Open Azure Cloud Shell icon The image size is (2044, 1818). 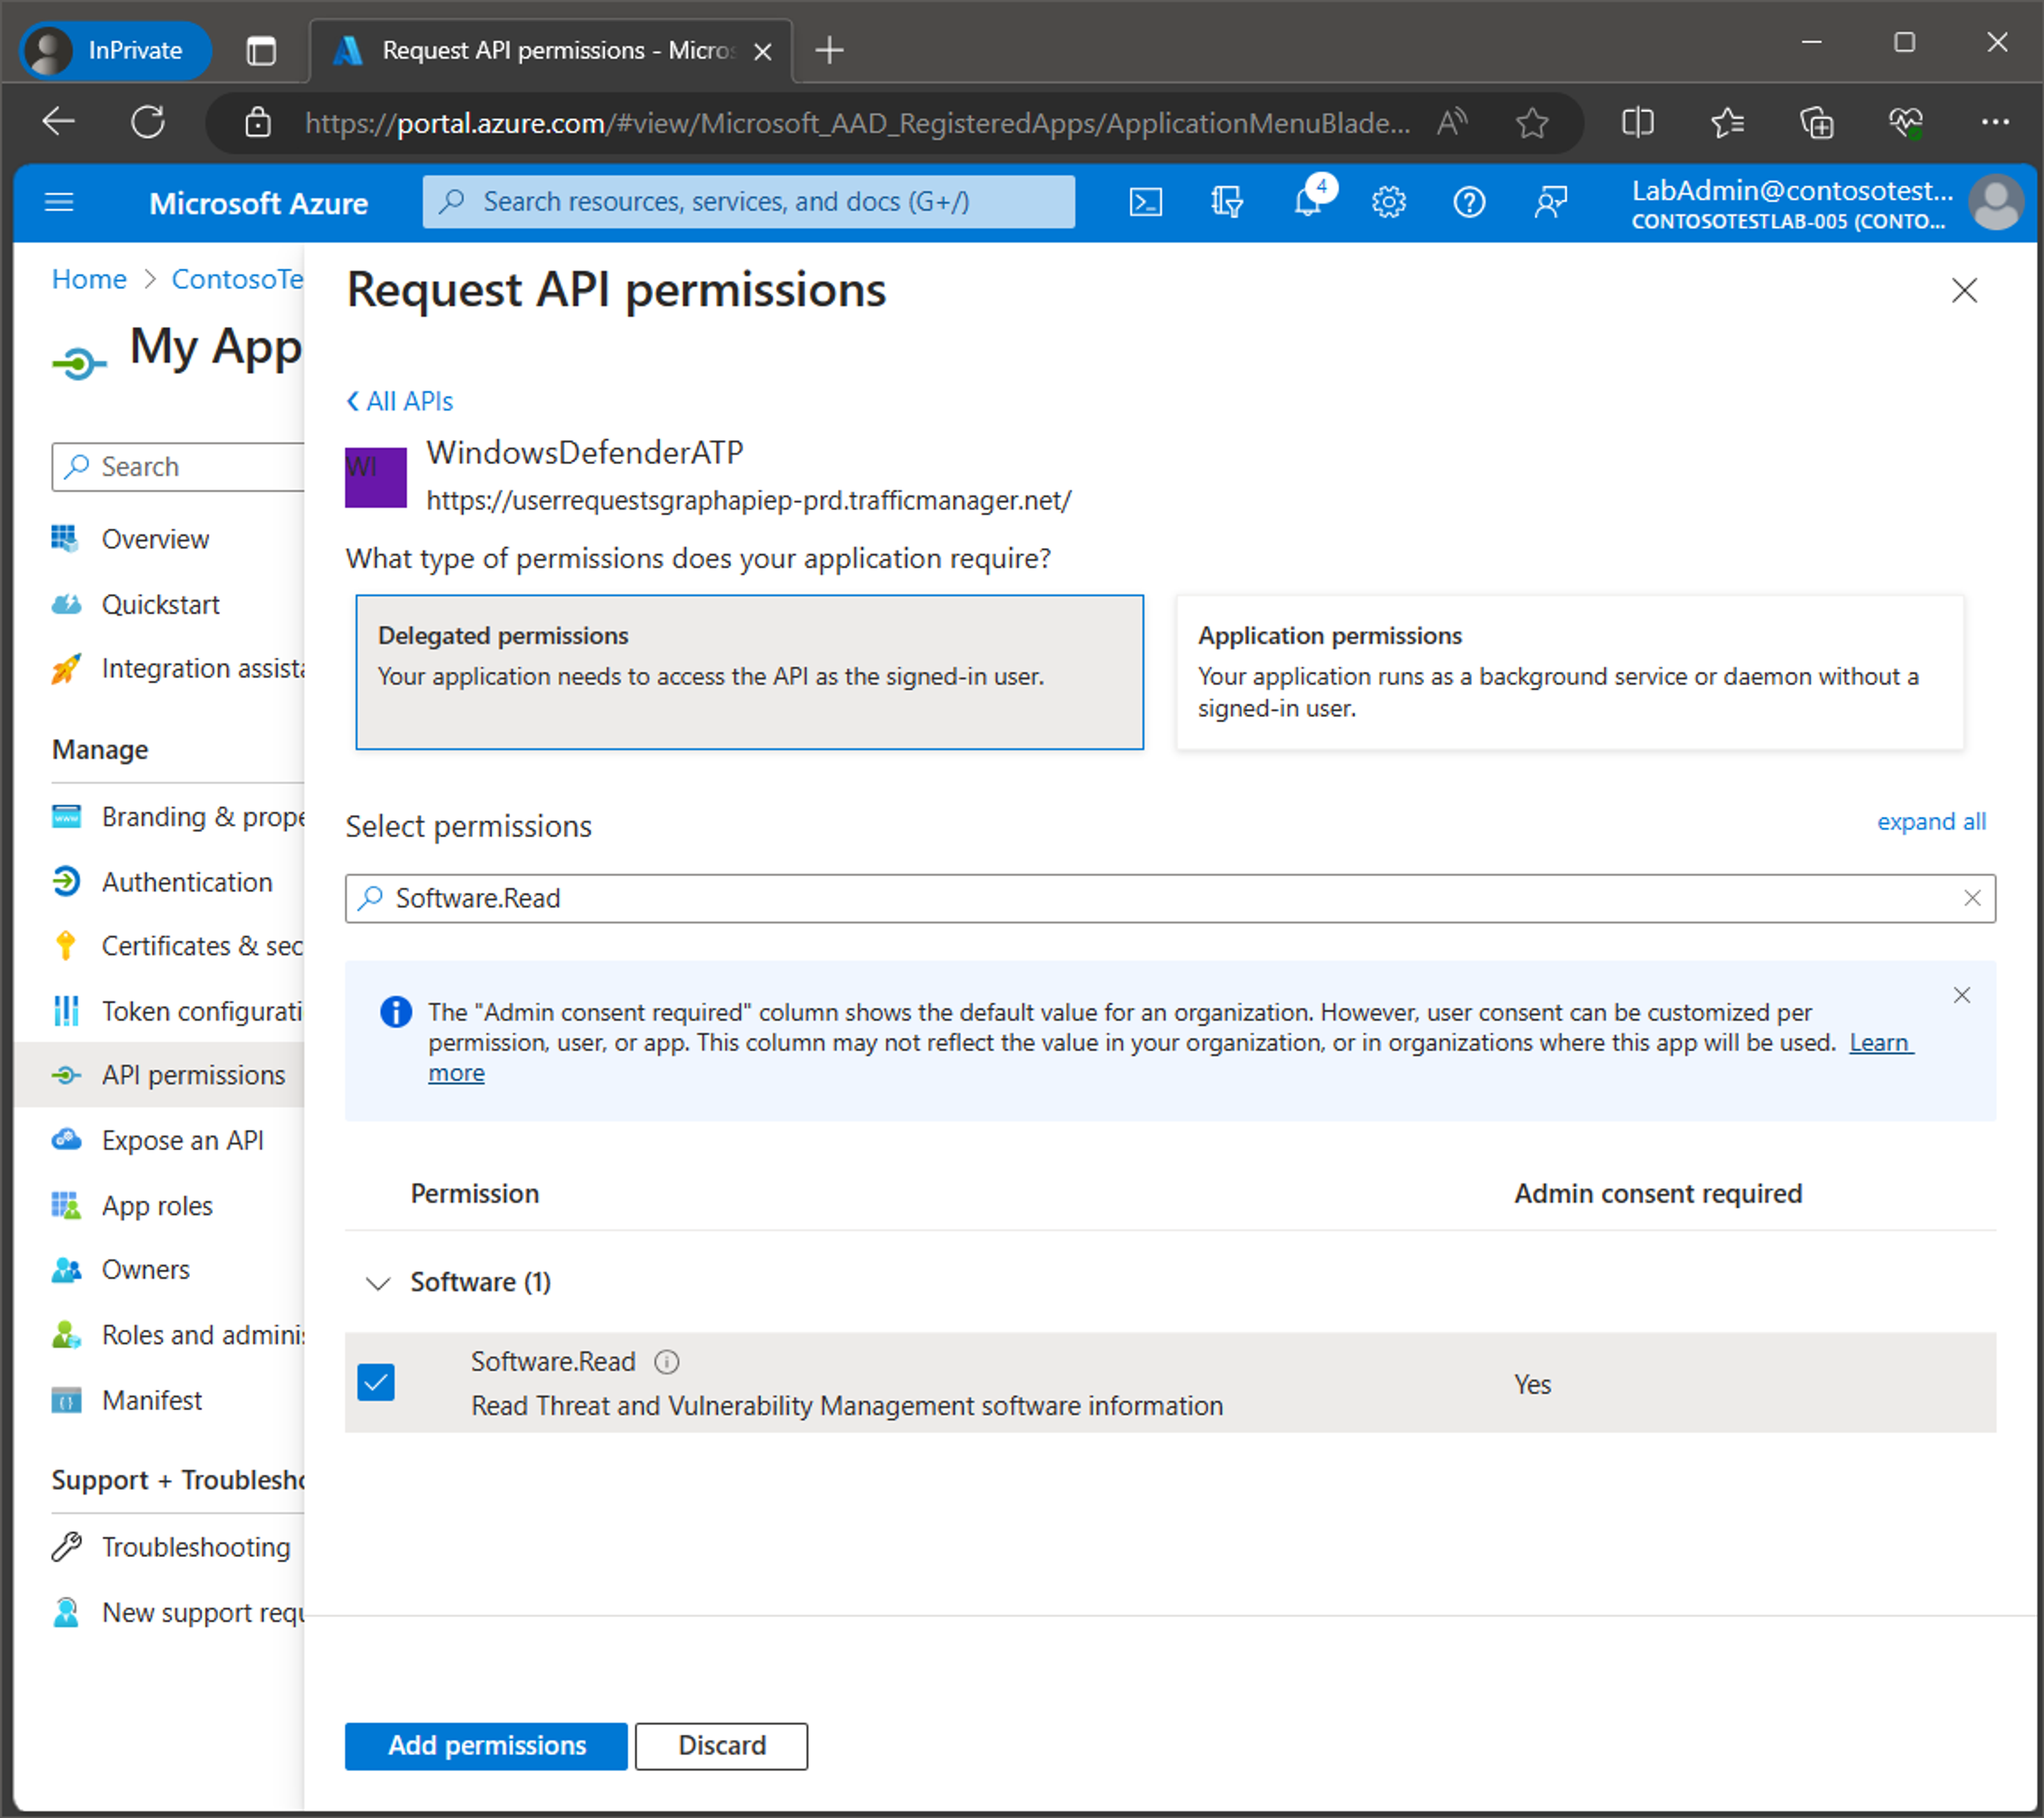1145,202
